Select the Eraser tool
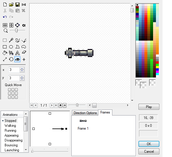This screenshot has width=172, height=157. pos(24,52)
